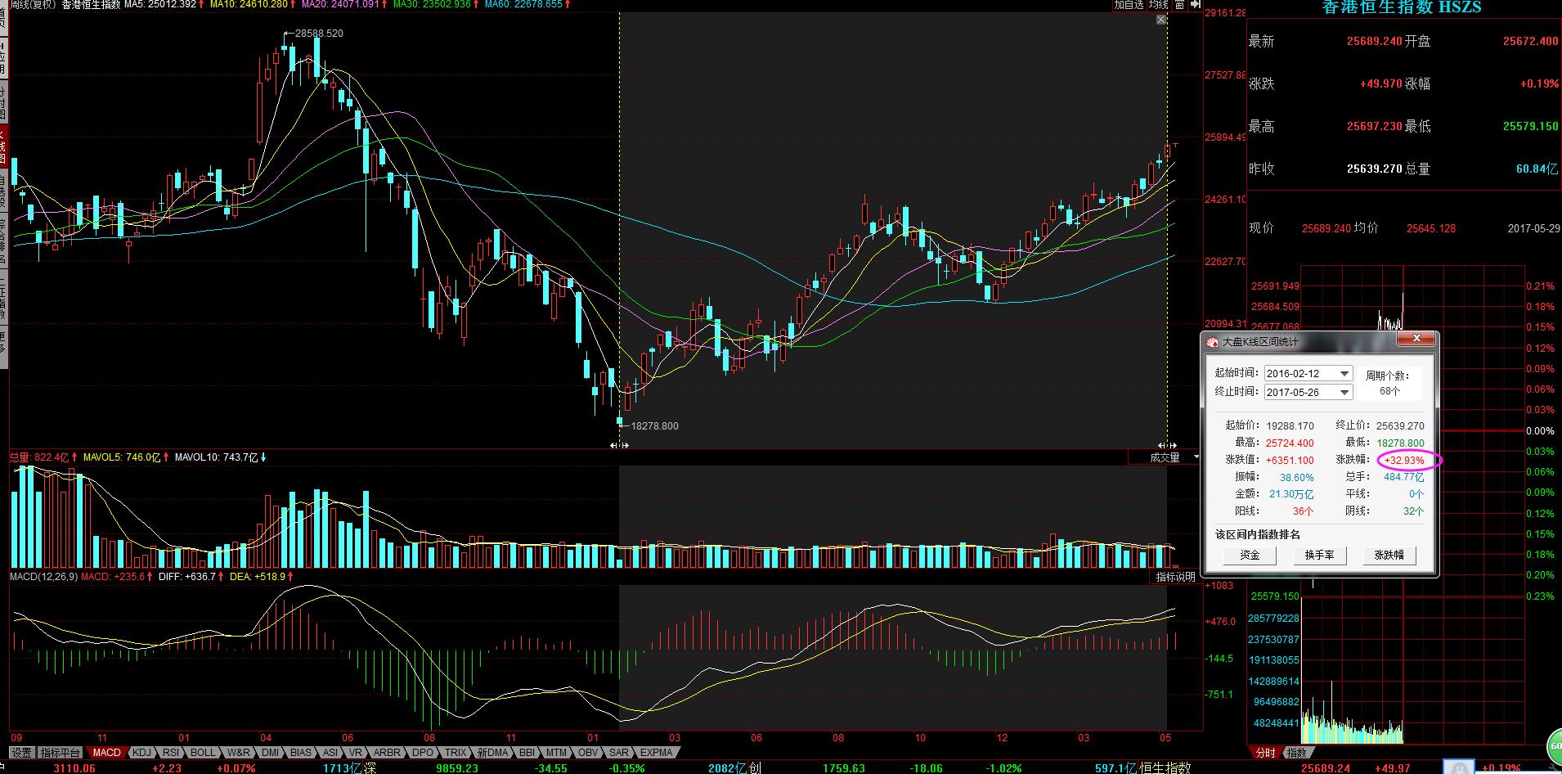Image resolution: width=1562 pixels, height=774 pixels.
Task: Switch to the MTM indicator tab
Action: click(557, 753)
